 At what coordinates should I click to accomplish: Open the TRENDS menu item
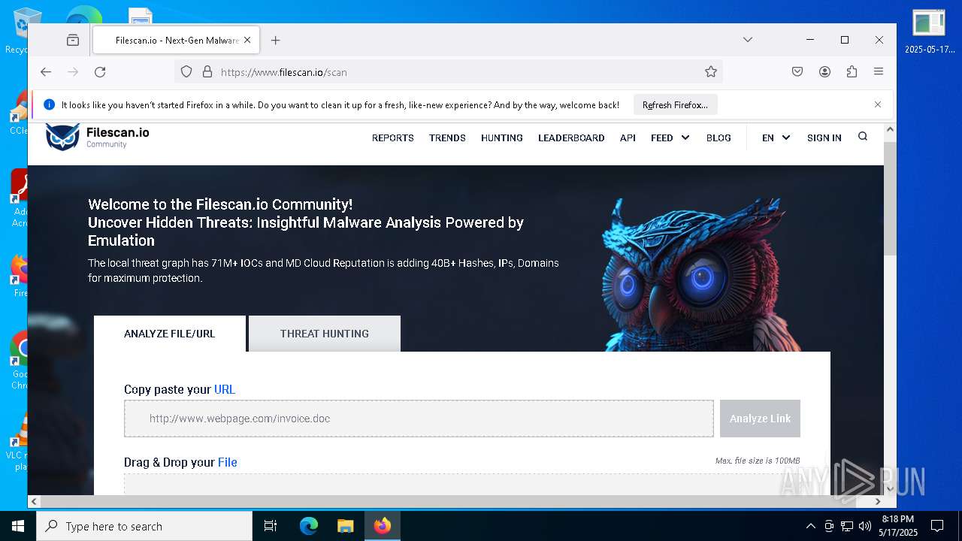[x=447, y=138]
